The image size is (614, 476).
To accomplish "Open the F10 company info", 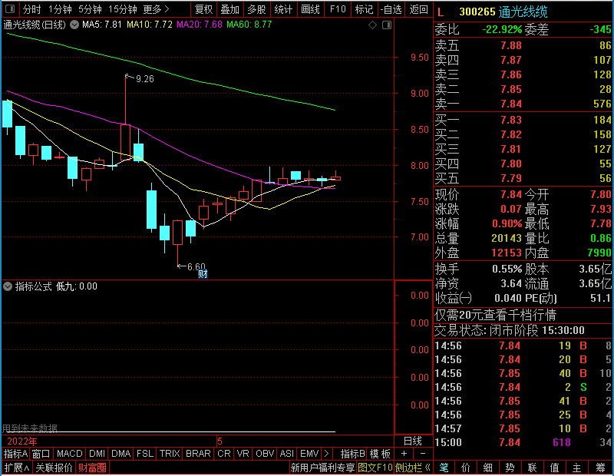I will (338, 9).
